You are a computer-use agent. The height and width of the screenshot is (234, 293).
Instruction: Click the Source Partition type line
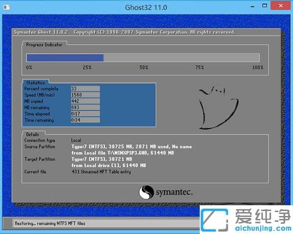(x=131, y=146)
